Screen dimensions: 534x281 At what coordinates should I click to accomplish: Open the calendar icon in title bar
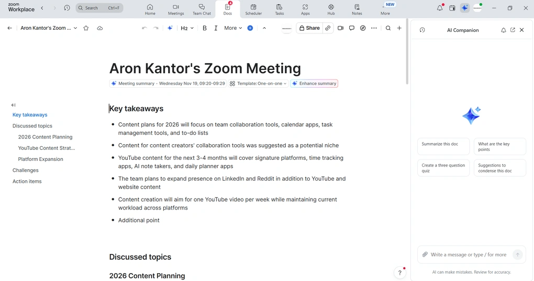coord(452,8)
